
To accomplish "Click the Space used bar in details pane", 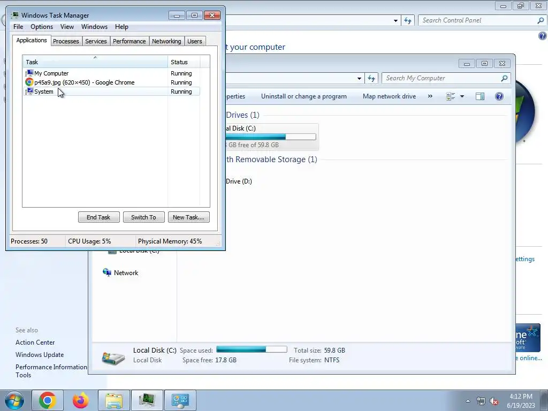I will pyautogui.click(x=252, y=349).
